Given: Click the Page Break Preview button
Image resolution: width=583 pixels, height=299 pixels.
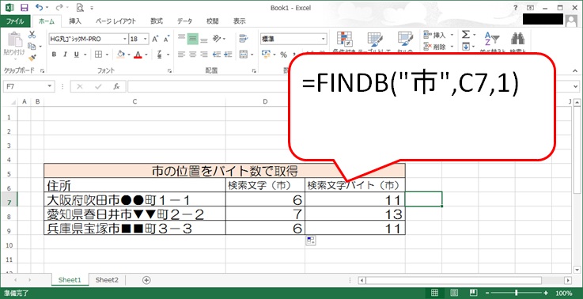Looking at the screenshot, I should coord(473,293).
